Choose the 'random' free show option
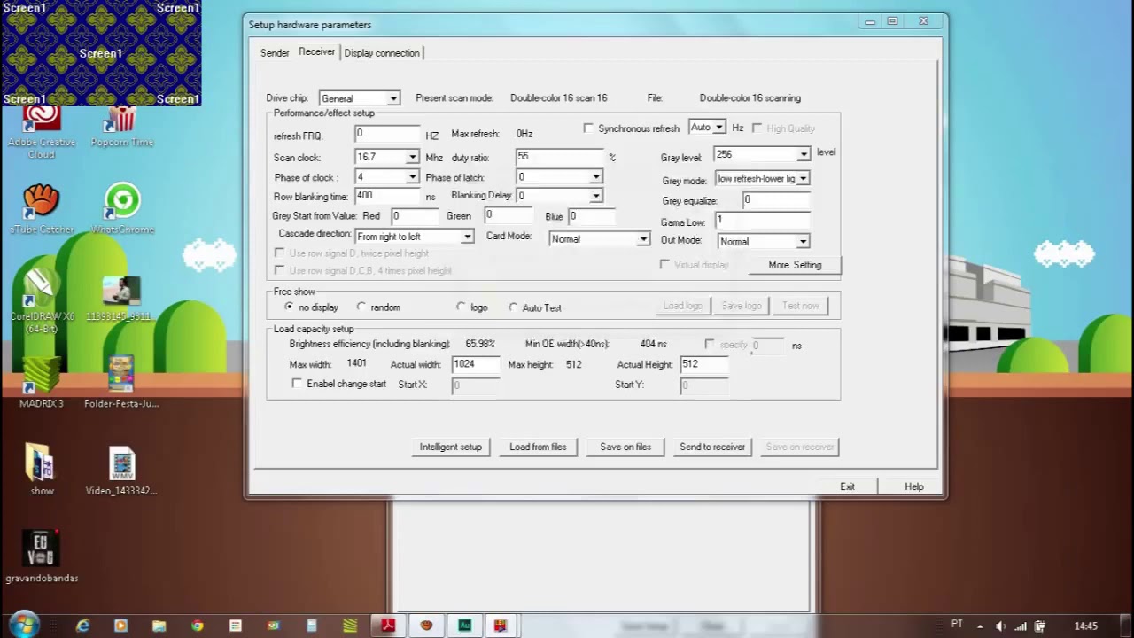The height and width of the screenshot is (638, 1134). (361, 307)
